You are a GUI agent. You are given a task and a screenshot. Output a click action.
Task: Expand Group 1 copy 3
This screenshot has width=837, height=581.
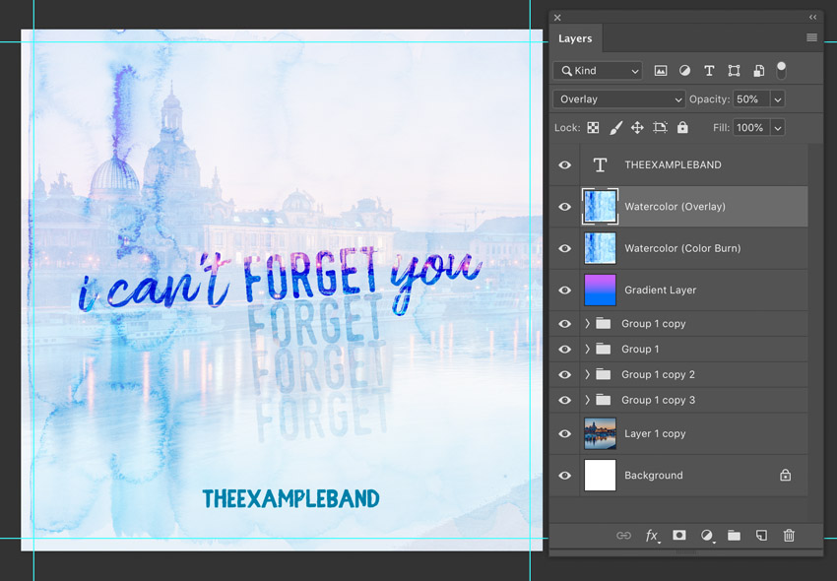(x=587, y=400)
